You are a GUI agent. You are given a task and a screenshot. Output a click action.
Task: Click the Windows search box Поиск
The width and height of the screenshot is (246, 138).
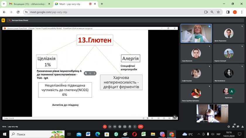(37, 134)
